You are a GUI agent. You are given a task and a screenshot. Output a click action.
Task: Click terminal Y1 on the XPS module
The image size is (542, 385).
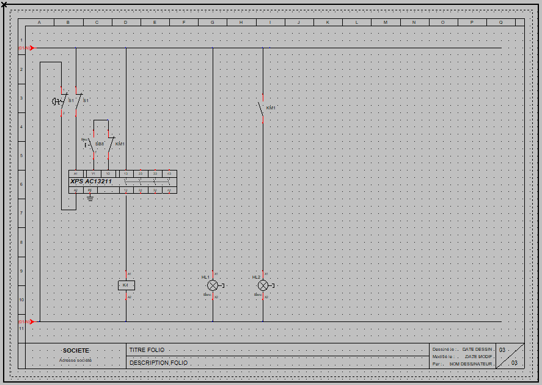click(x=93, y=174)
